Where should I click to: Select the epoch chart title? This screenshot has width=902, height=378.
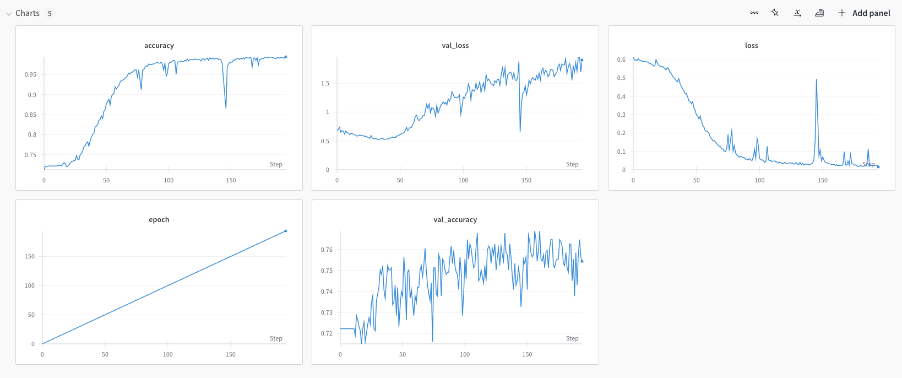click(x=159, y=220)
